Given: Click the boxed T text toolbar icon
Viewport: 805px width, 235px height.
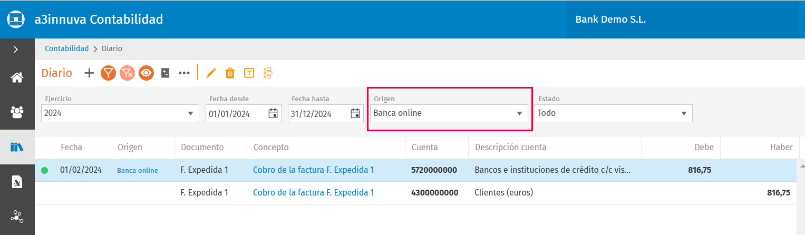Looking at the screenshot, I should [x=249, y=73].
